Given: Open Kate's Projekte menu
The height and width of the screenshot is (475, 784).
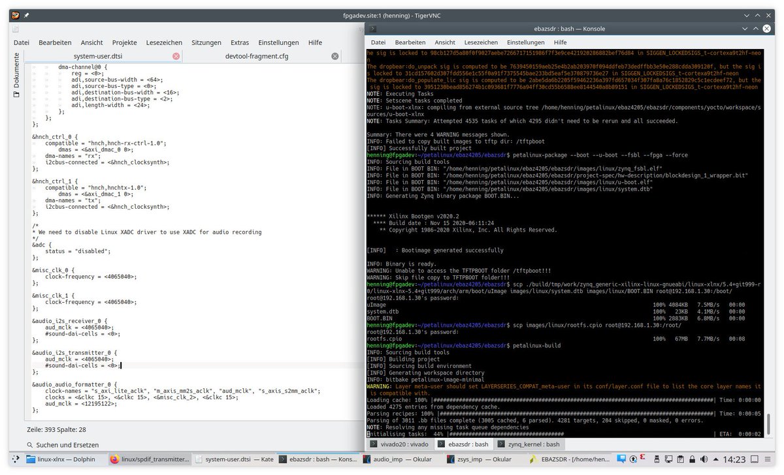Looking at the screenshot, I should point(124,42).
